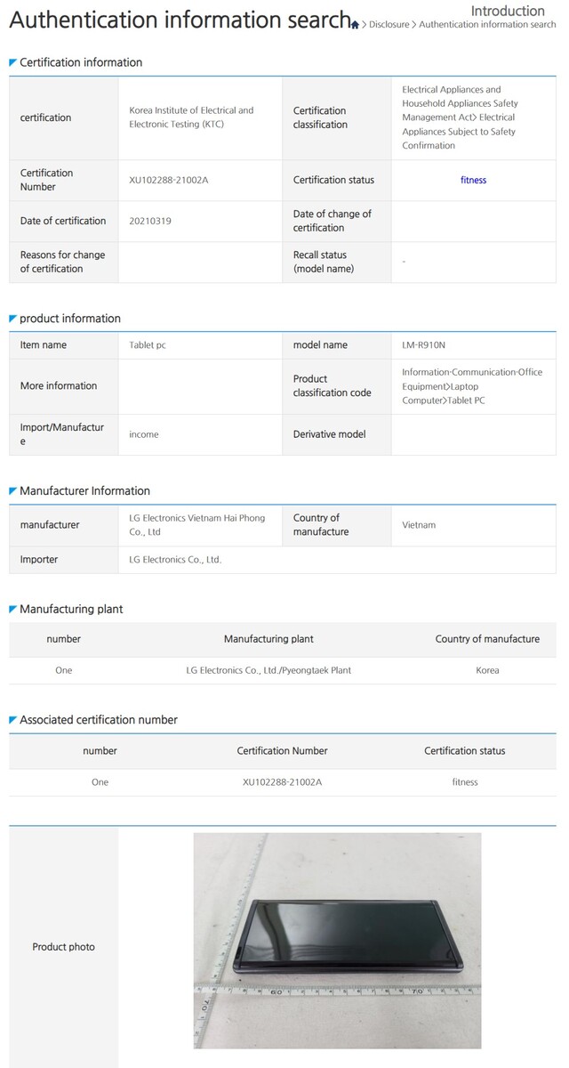Click the Korea Institute of Electrical and Electronic Testing cell
Screen dimensions: 569x1068
[191, 117]
